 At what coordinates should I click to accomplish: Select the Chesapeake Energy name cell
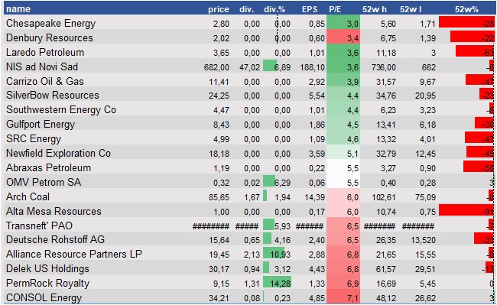tap(50, 23)
